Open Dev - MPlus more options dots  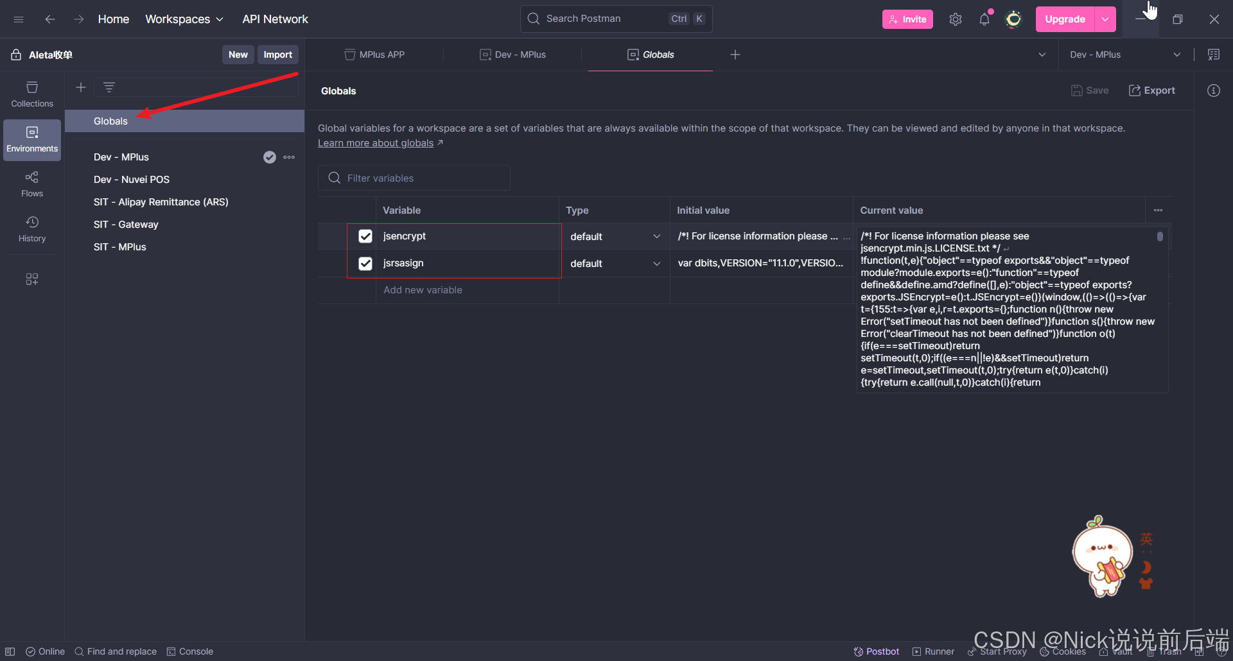pos(289,157)
